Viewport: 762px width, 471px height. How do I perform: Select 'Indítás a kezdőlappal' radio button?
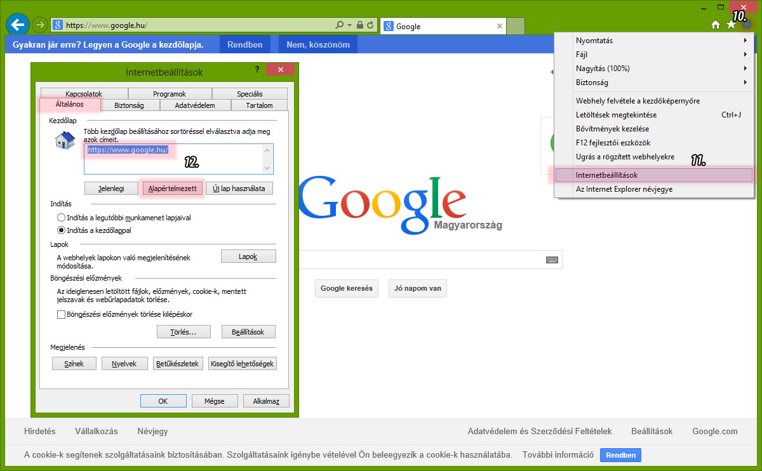pos(62,230)
